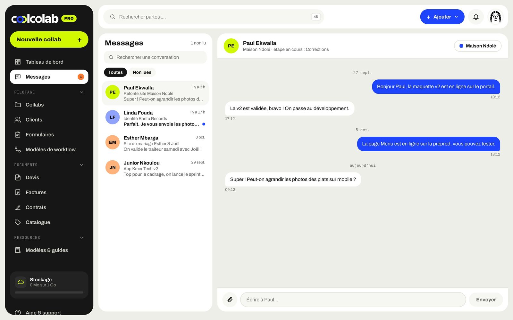Click Nouvelle collab button
Screen dimensions: 513x320
[x=49, y=39]
